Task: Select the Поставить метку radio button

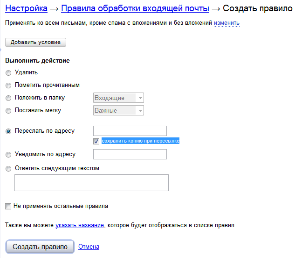Action: (8, 111)
